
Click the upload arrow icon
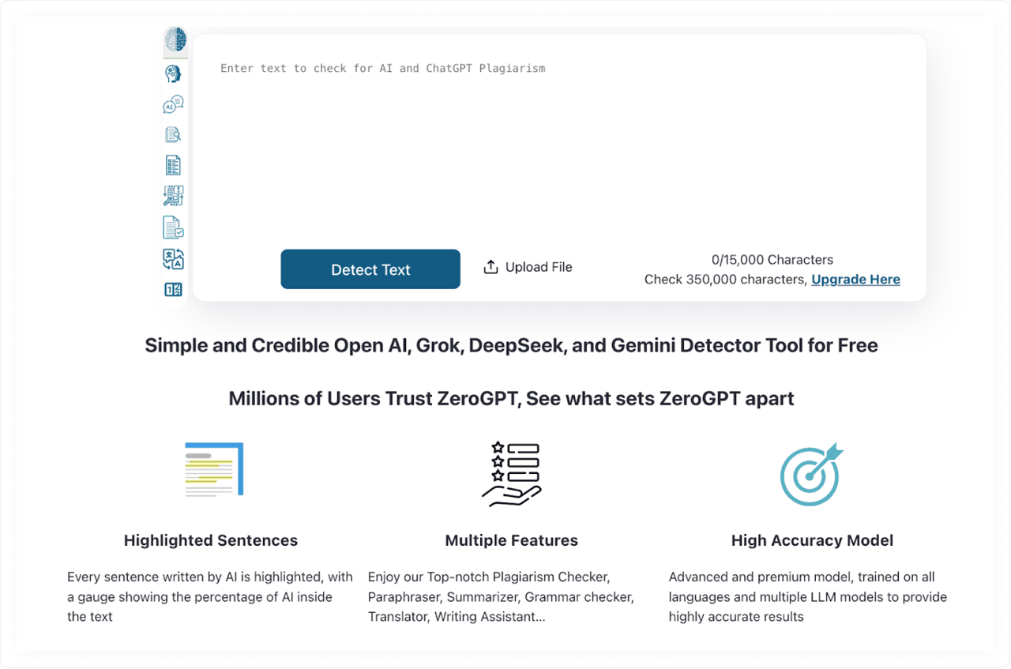(490, 266)
